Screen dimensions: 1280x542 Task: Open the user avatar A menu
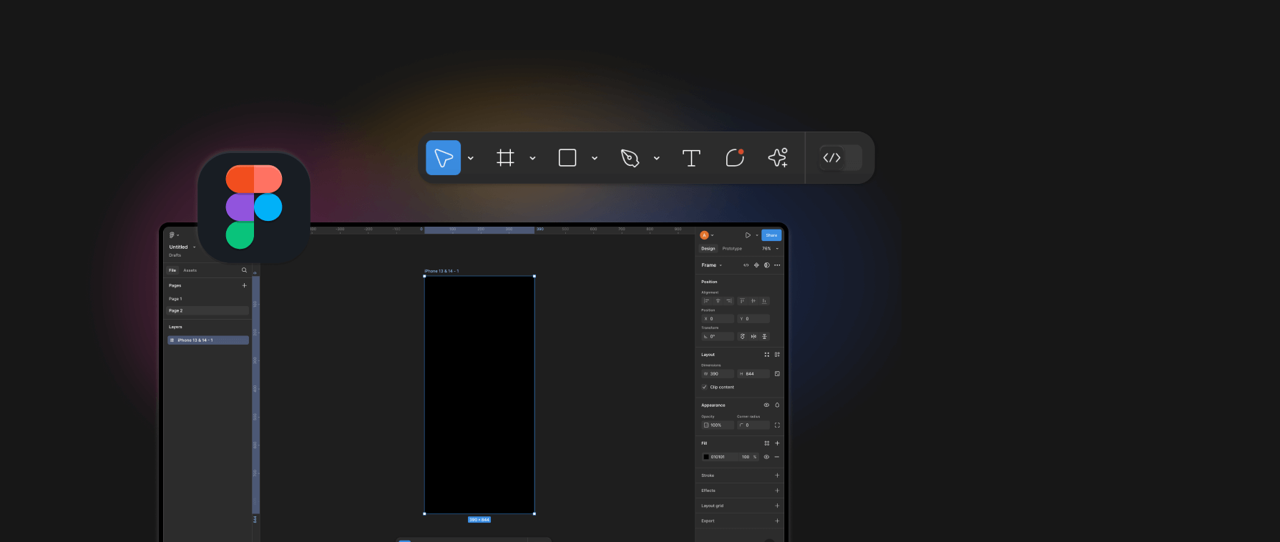(x=706, y=235)
